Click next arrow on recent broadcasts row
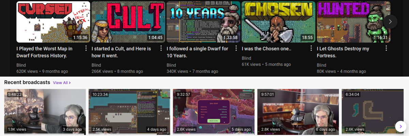This screenshot has width=409, height=136. coord(400,126)
